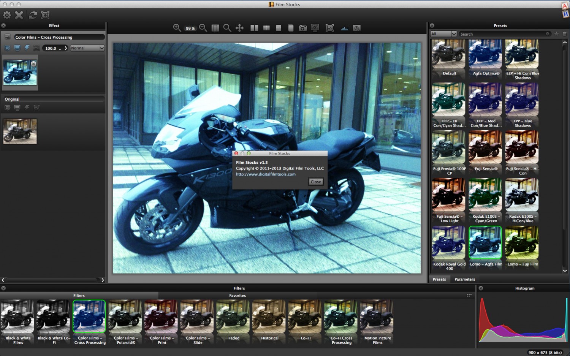Select the Original layer thumbnail
The width and height of the screenshot is (570, 356).
pyautogui.click(x=20, y=131)
